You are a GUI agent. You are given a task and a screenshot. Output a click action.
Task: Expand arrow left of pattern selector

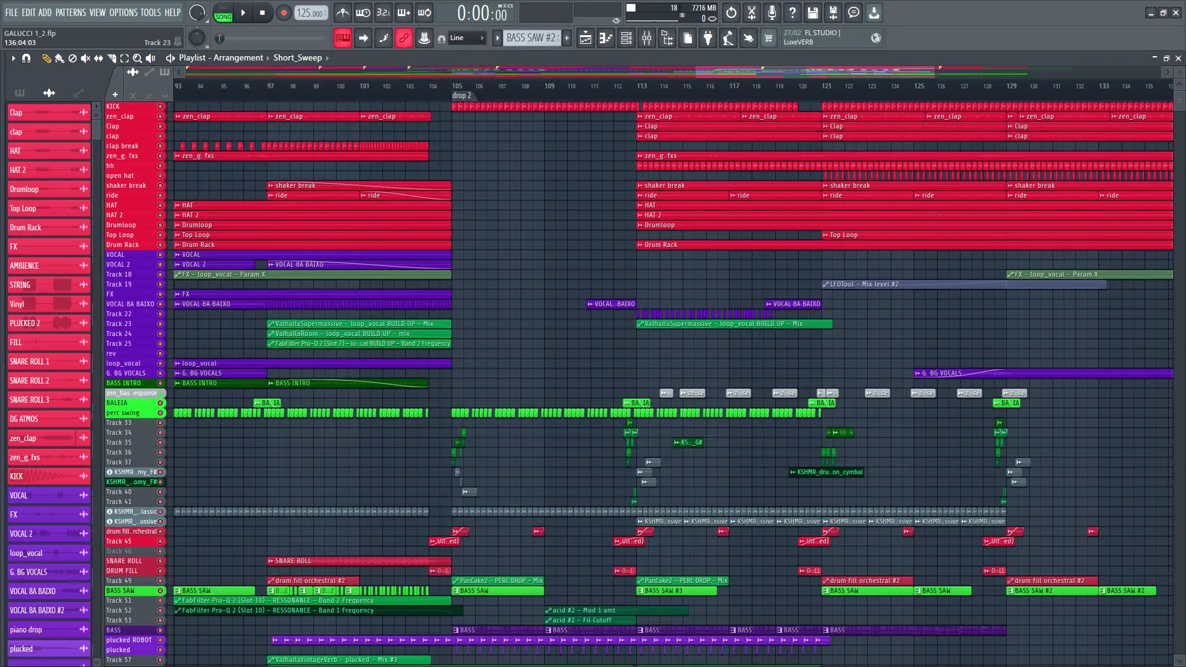pyautogui.click(x=497, y=38)
